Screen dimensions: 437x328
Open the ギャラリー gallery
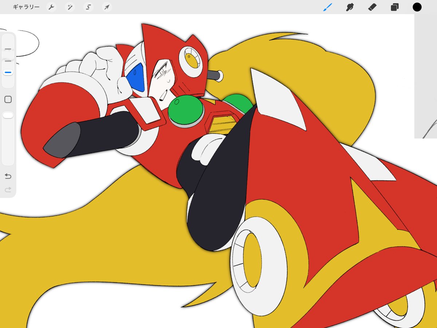tap(26, 7)
